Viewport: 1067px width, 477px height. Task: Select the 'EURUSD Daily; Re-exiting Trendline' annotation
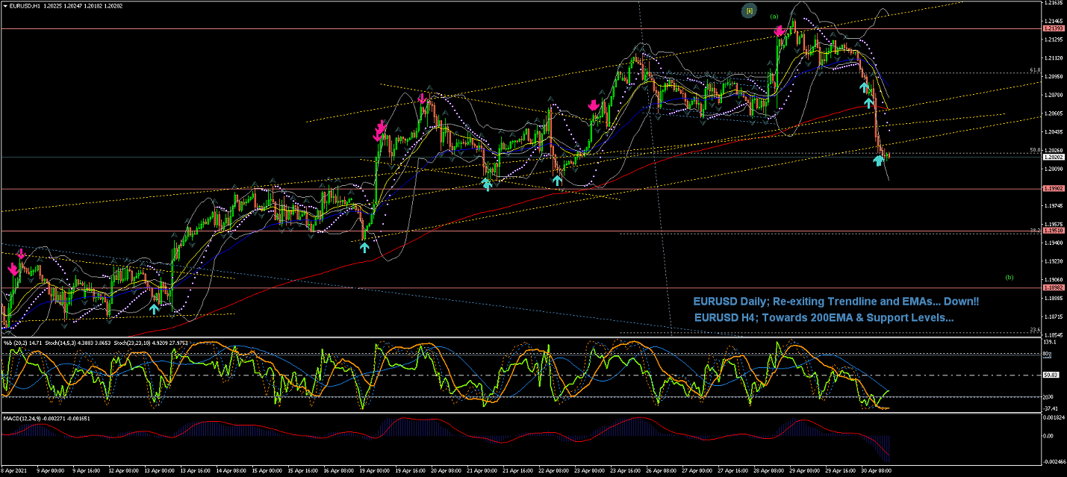[836, 302]
